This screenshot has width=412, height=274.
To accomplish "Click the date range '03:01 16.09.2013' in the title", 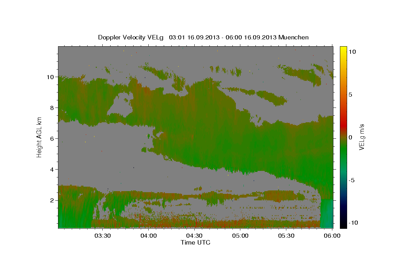I will [194, 37].
